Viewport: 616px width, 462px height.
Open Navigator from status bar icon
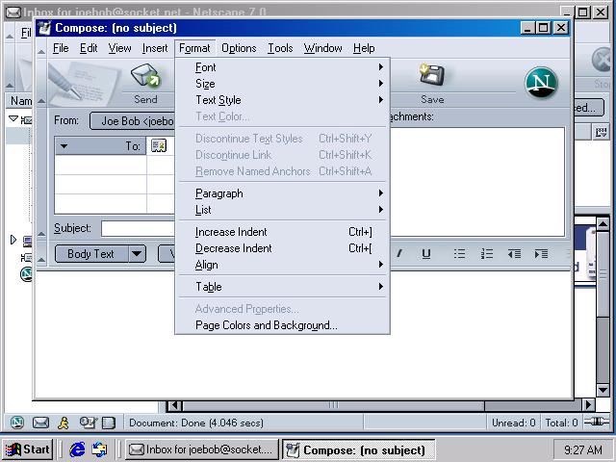point(17,423)
